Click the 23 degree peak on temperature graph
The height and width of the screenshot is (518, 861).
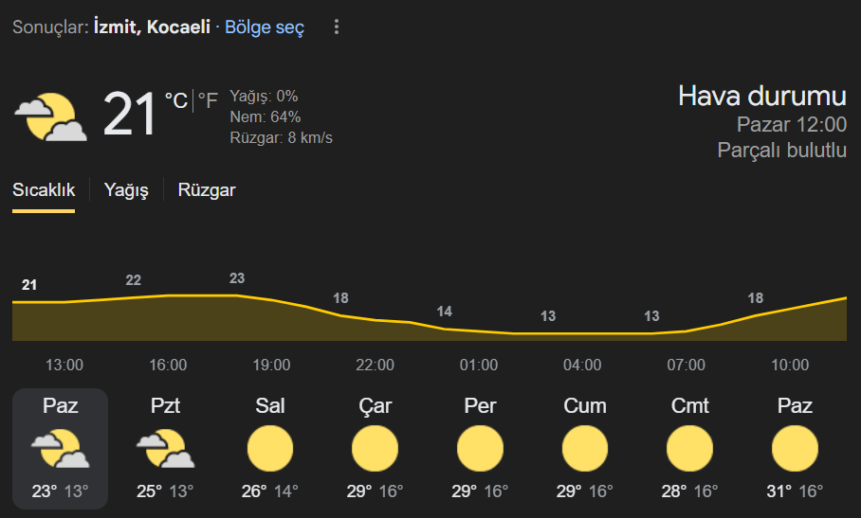point(237,278)
